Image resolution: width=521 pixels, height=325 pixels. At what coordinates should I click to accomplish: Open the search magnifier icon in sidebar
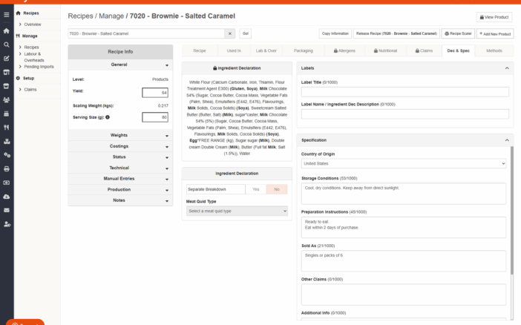click(7, 45)
